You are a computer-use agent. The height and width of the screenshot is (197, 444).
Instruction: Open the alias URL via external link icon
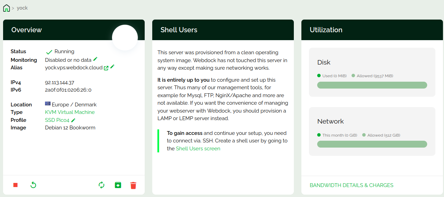pyautogui.click(x=106, y=68)
